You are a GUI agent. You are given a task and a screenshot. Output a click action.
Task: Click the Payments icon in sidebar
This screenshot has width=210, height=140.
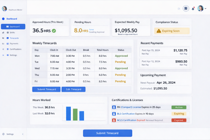(8, 44)
